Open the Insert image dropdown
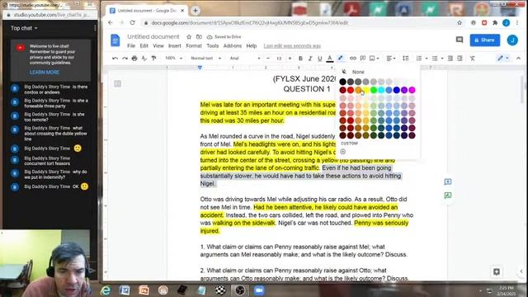 tap(374, 59)
